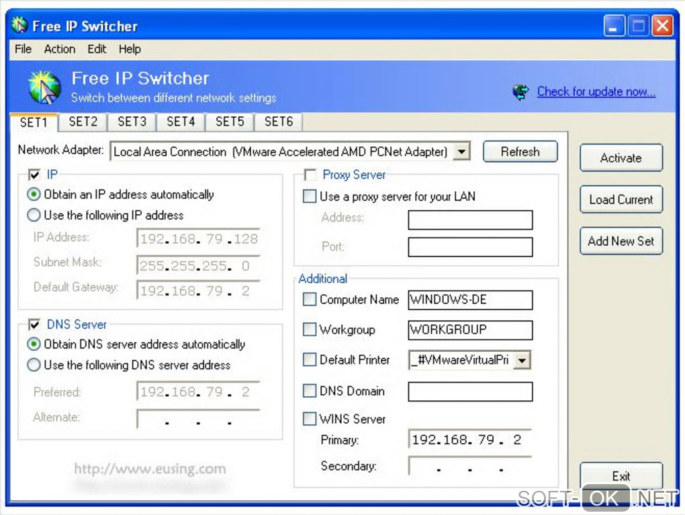Click the Exit button
This screenshot has width=685, height=515.
pos(621,475)
